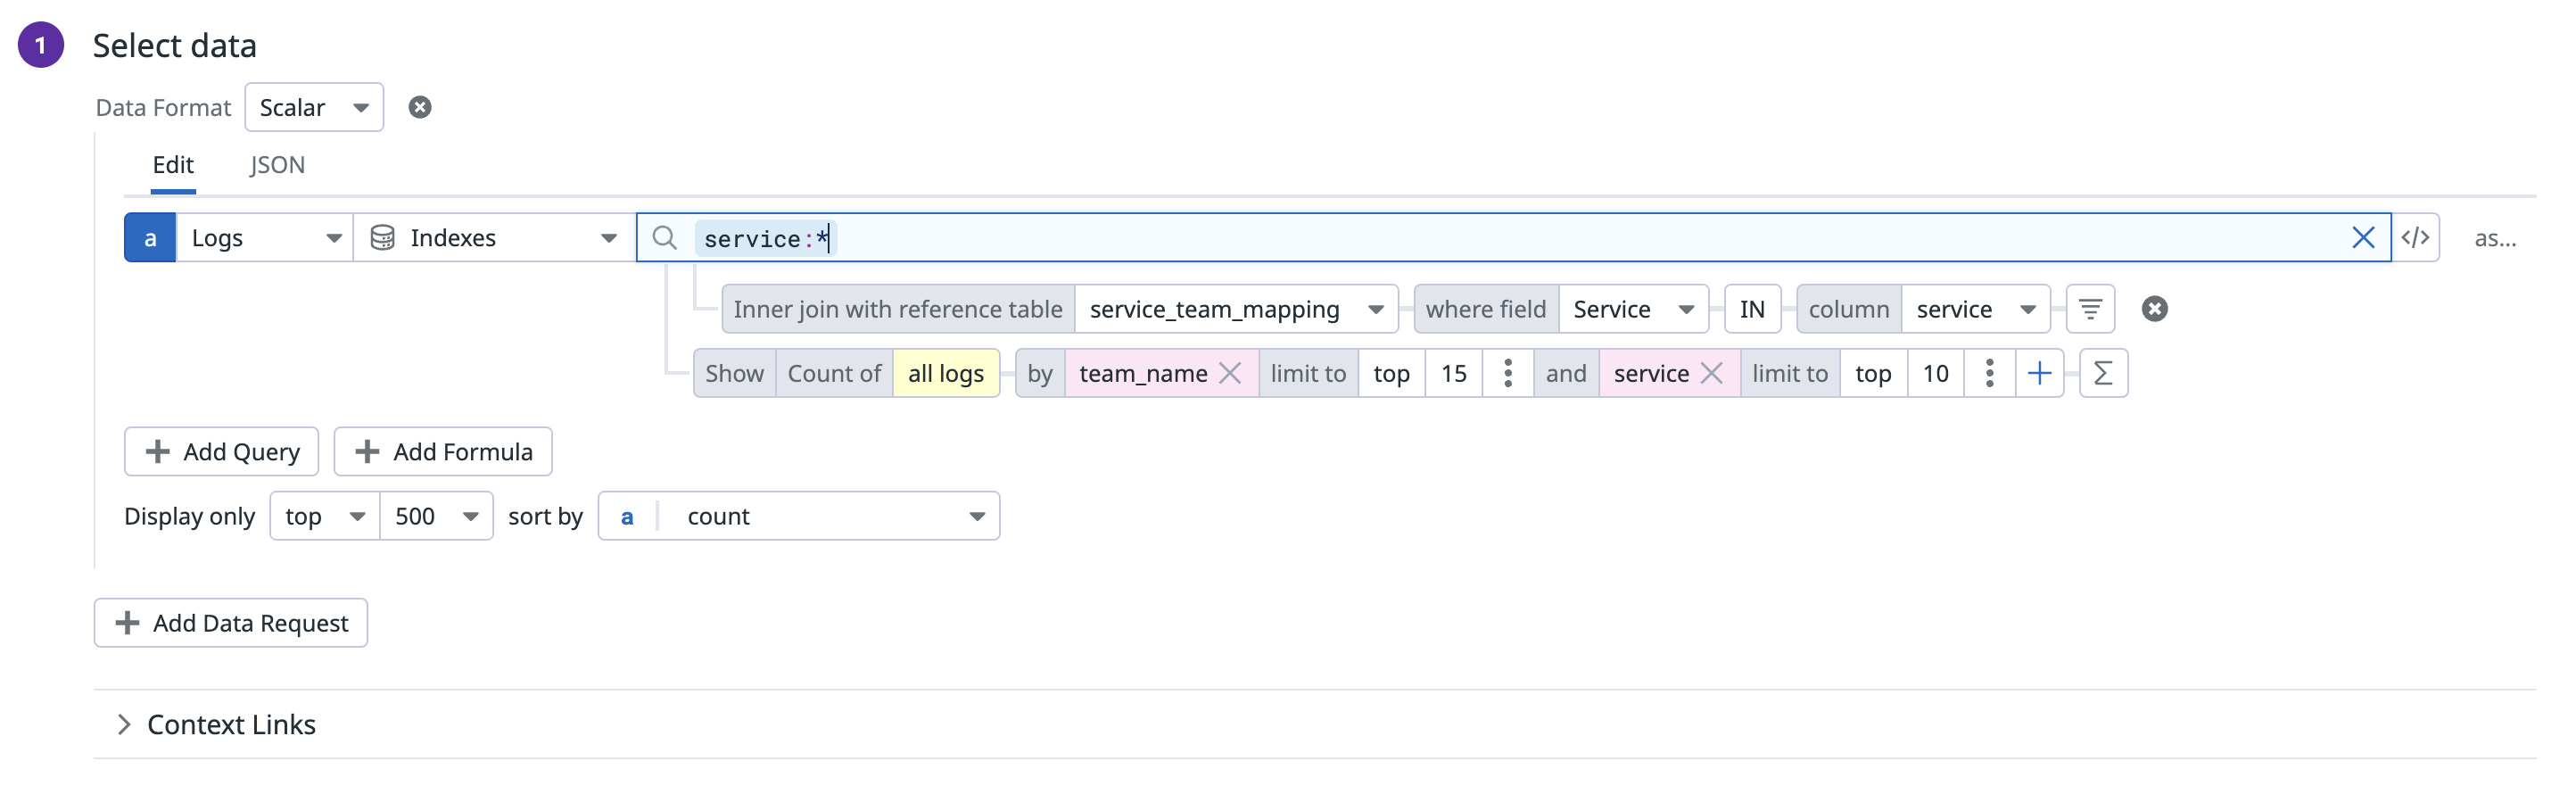The width and height of the screenshot is (2576, 794).
Task: Click the Add Formula button
Action: pyautogui.click(x=443, y=452)
